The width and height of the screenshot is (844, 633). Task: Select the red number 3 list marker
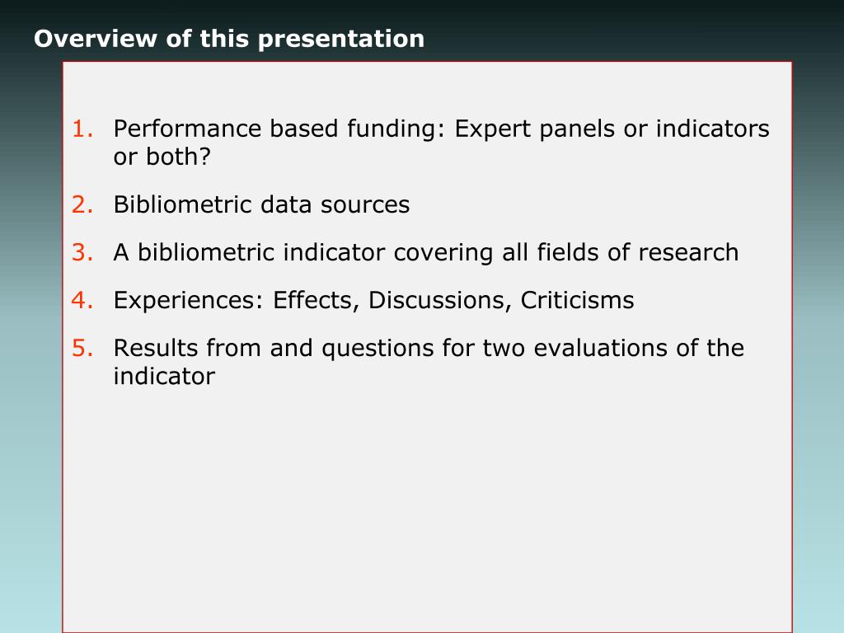(x=82, y=253)
